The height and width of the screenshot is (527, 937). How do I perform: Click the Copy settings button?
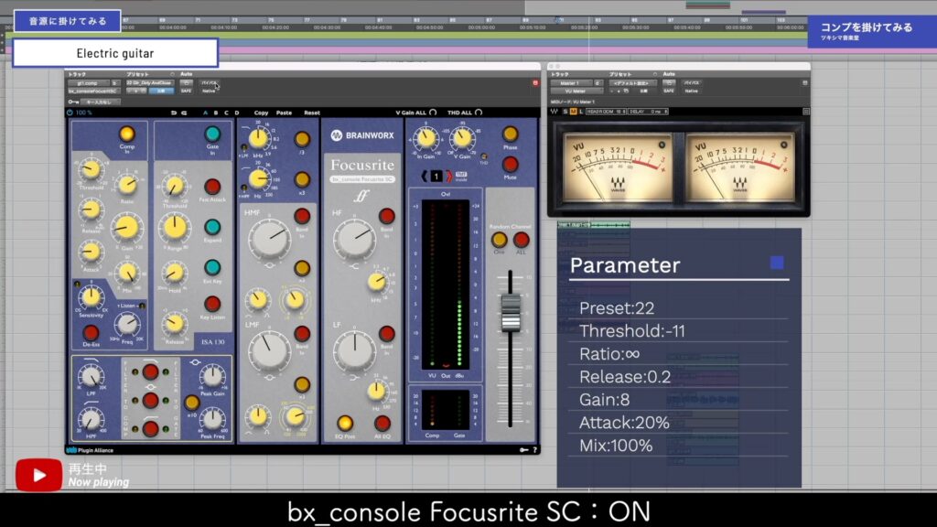(261, 113)
